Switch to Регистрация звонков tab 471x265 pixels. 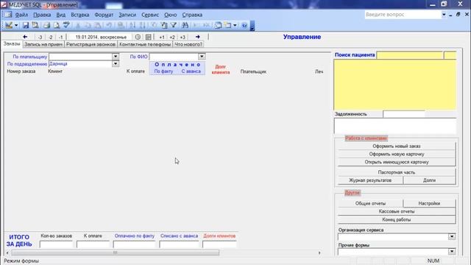pos(91,44)
